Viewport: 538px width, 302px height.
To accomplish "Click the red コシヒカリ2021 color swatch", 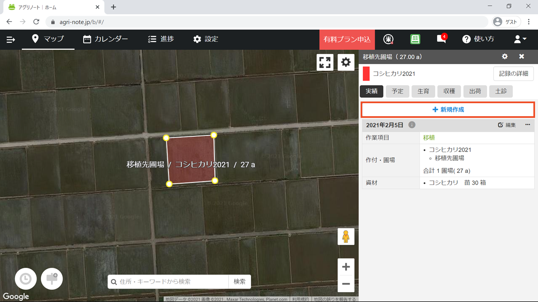I will tap(366, 73).
